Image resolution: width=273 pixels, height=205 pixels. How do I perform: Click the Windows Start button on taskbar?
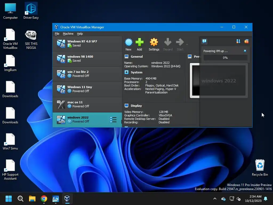click(x=9, y=199)
